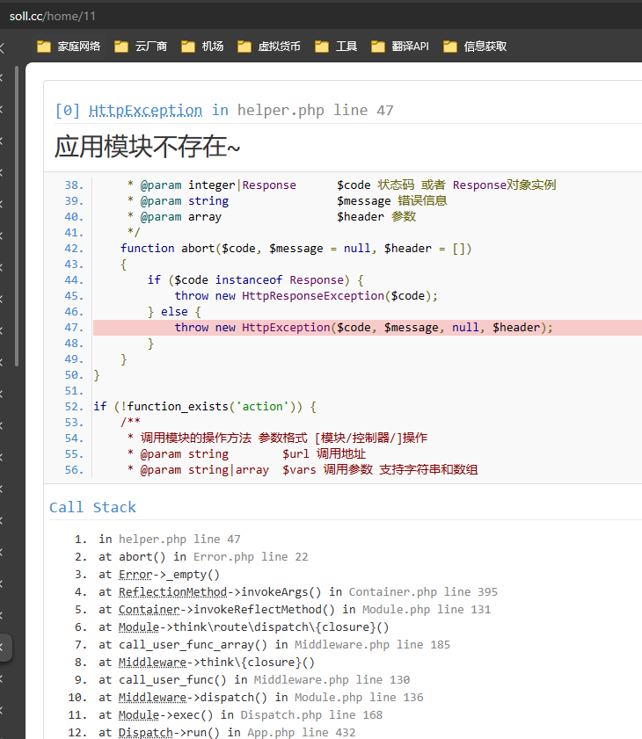This screenshot has height=739, width=642.
Task: Click the 'if (!function_exists('action'))' line
Action: (205, 406)
